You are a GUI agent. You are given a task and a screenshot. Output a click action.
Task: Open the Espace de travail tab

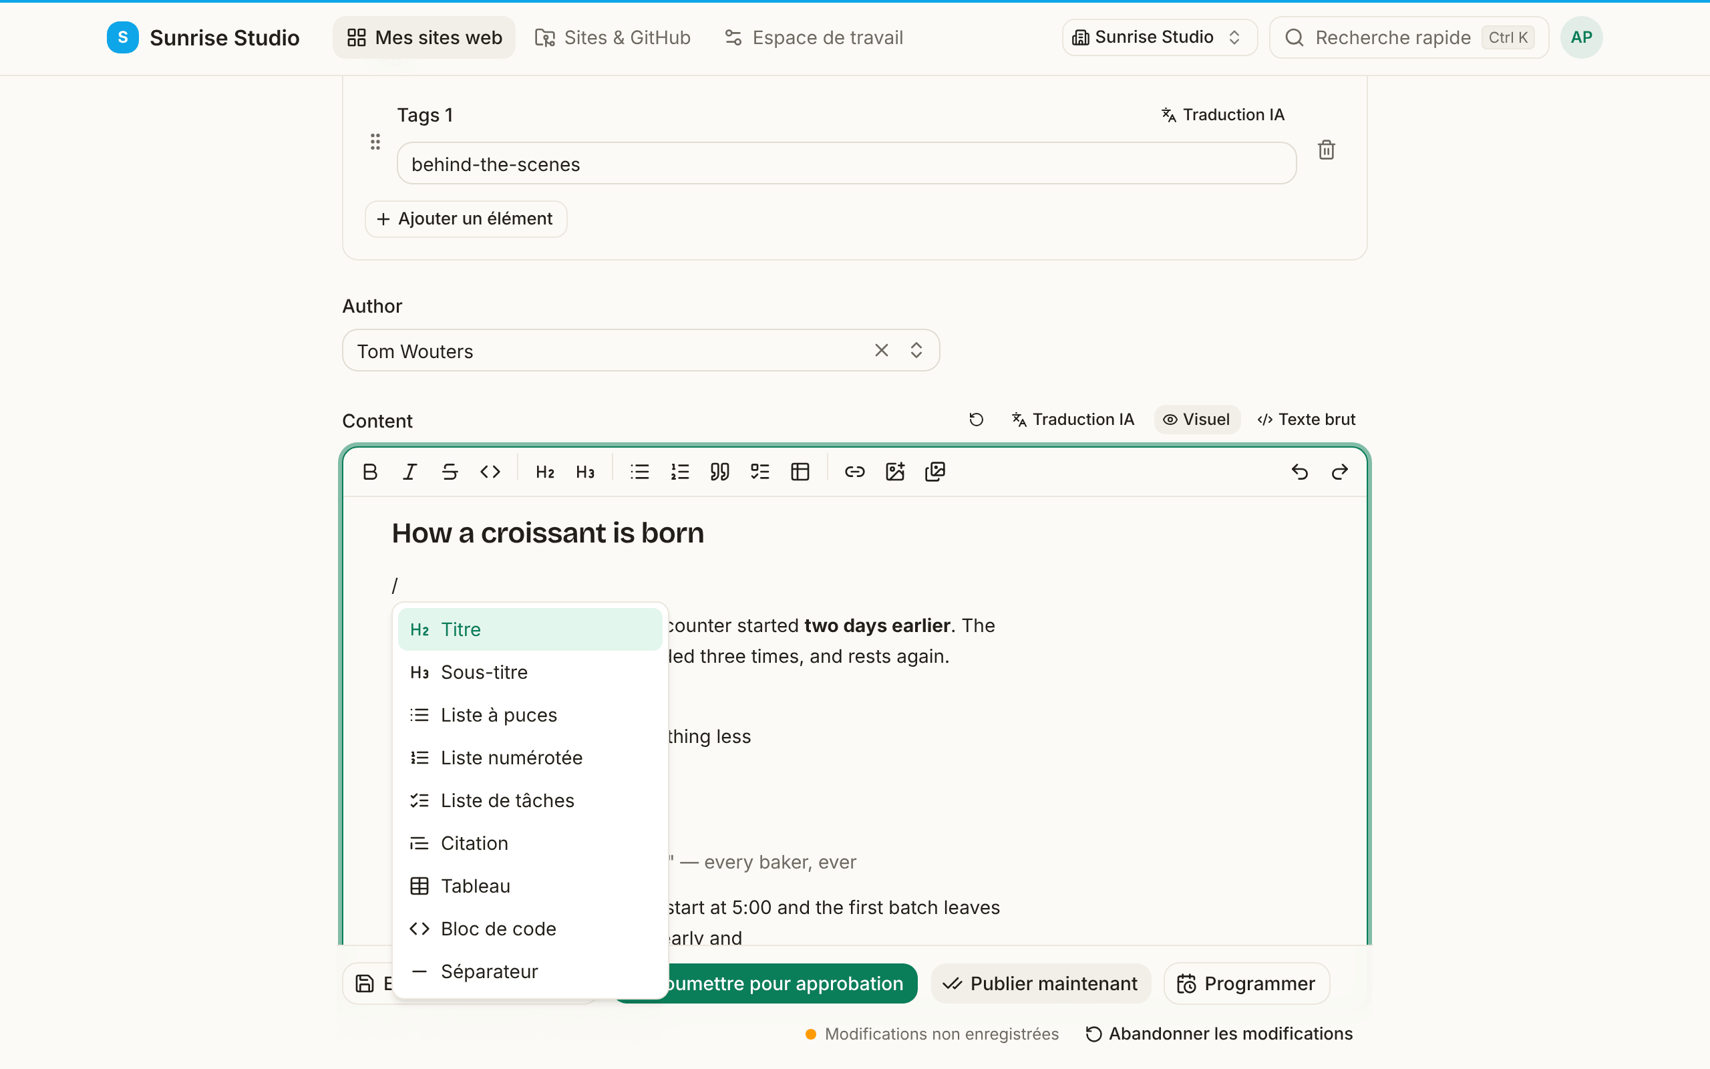pos(814,37)
